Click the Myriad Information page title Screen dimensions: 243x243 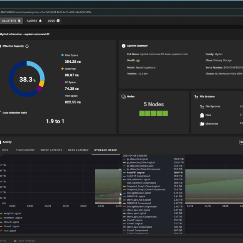coord(25,34)
